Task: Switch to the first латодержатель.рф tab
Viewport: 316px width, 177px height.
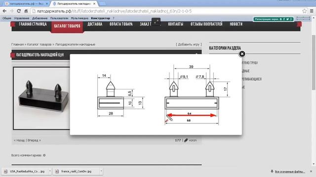Action: coord(26,3)
